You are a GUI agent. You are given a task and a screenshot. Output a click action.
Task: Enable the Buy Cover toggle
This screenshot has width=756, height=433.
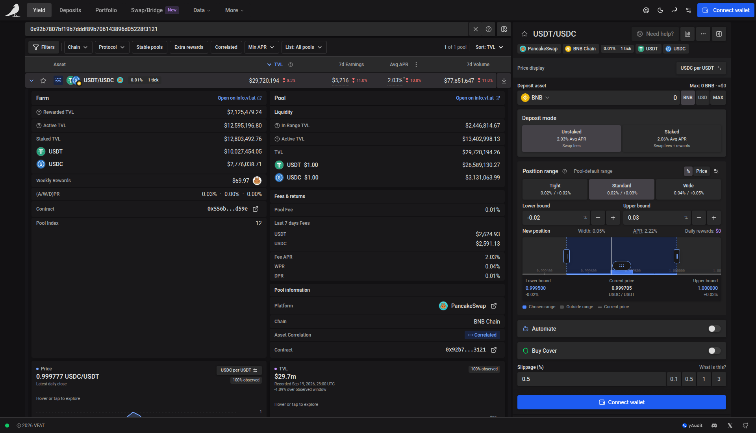(x=714, y=351)
